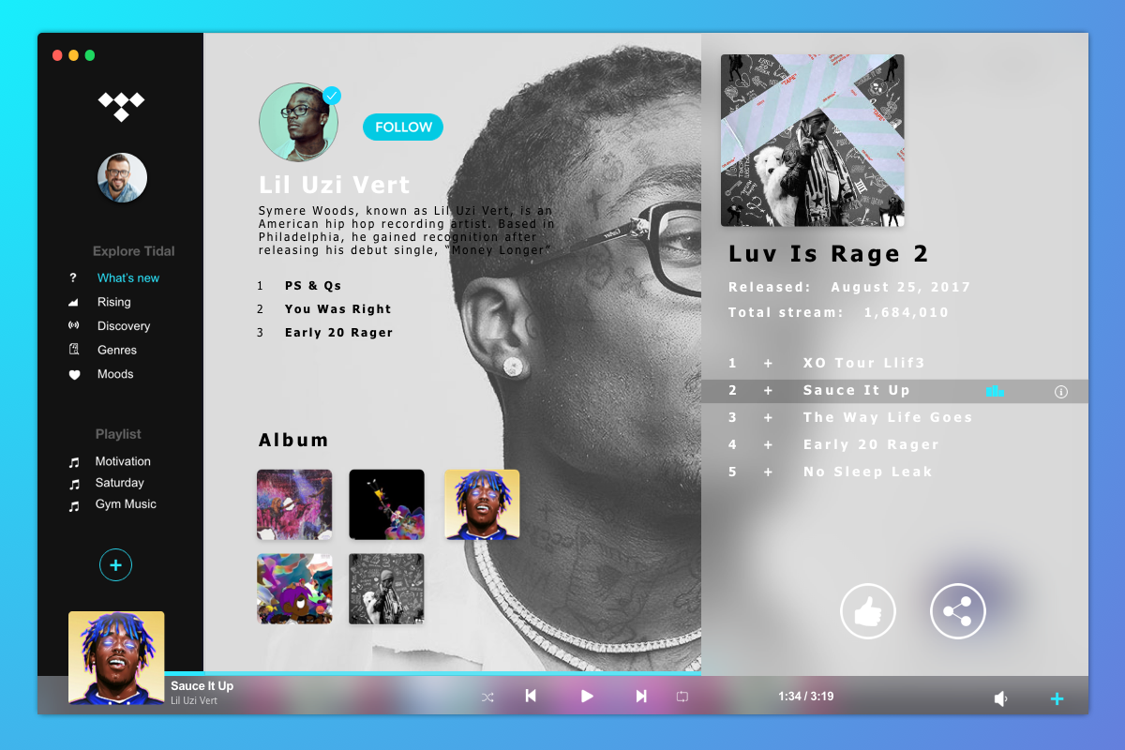Click the music note icon beside Gym Music

point(74,507)
